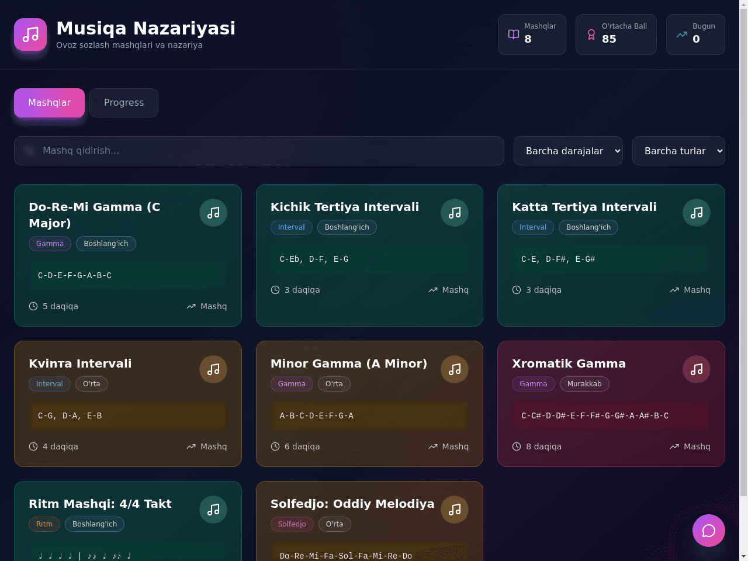Click the trend arrow icon in Bugun stat
Image resolution: width=748 pixels, height=561 pixels.
click(682, 34)
